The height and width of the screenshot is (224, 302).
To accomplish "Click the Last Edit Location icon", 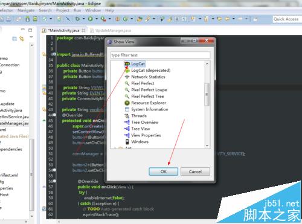I will pos(219,19).
